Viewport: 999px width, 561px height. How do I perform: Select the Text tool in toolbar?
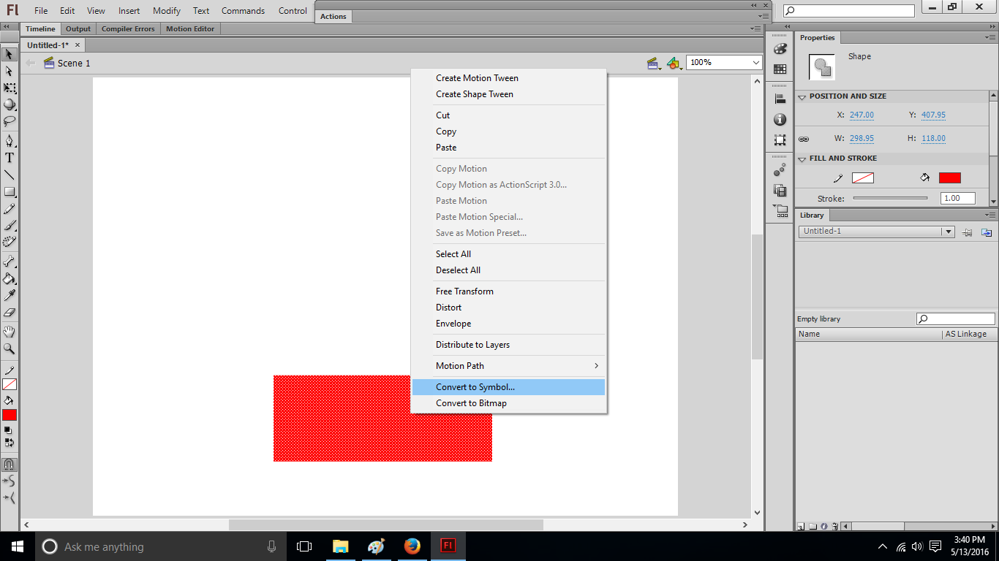(x=10, y=158)
